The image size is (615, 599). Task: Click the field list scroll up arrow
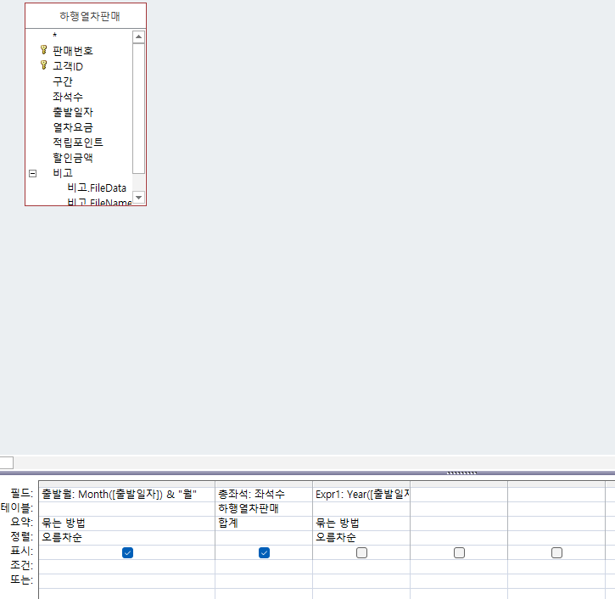click(139, 37)
